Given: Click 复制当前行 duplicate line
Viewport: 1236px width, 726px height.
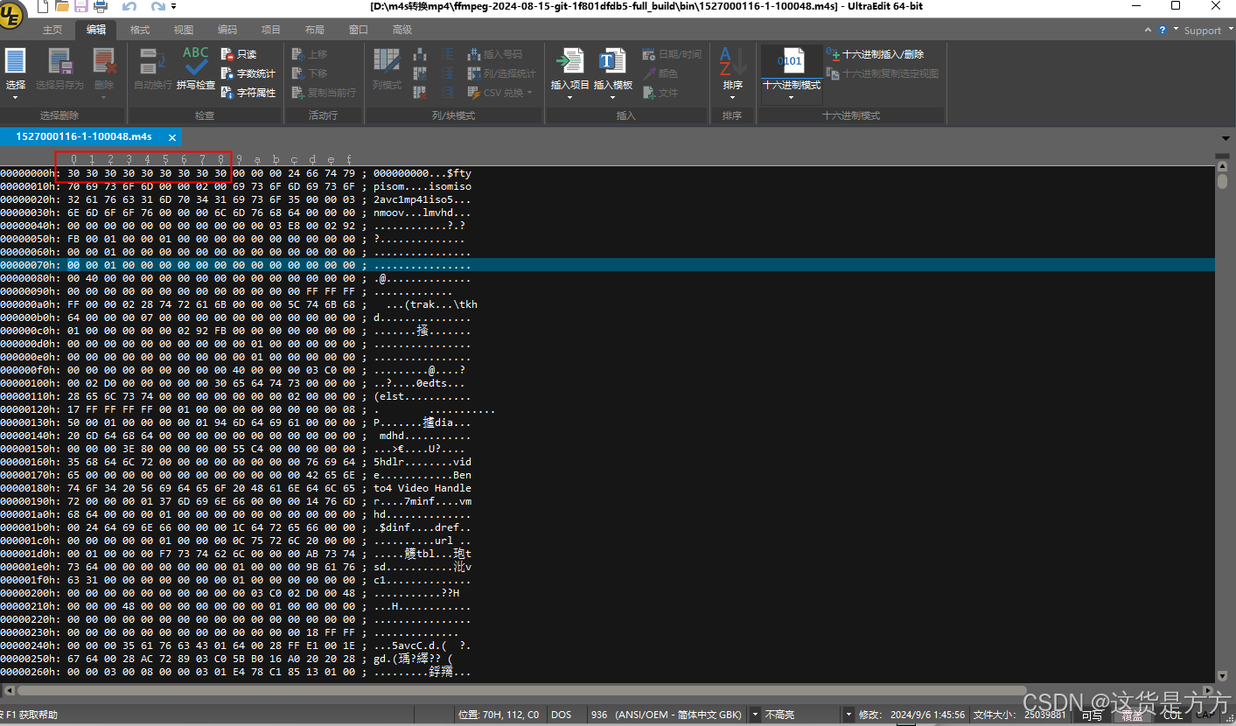Looking at the screenshot, I should [323, 93].
